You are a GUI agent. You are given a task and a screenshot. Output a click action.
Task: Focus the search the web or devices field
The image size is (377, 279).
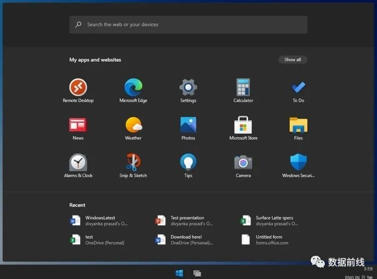tap(188, 25)
